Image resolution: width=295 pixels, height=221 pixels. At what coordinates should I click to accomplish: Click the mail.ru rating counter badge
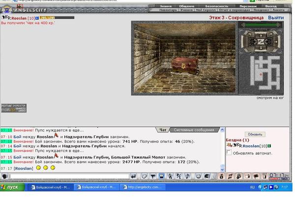click(14, 108)
